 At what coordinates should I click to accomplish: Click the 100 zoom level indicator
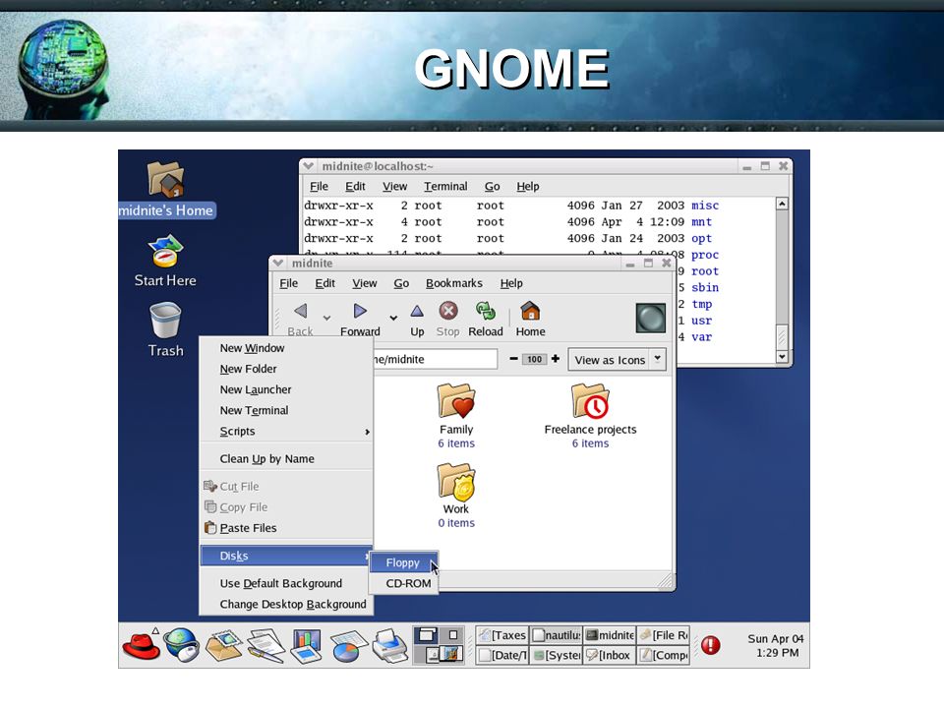tap(535, 360)
